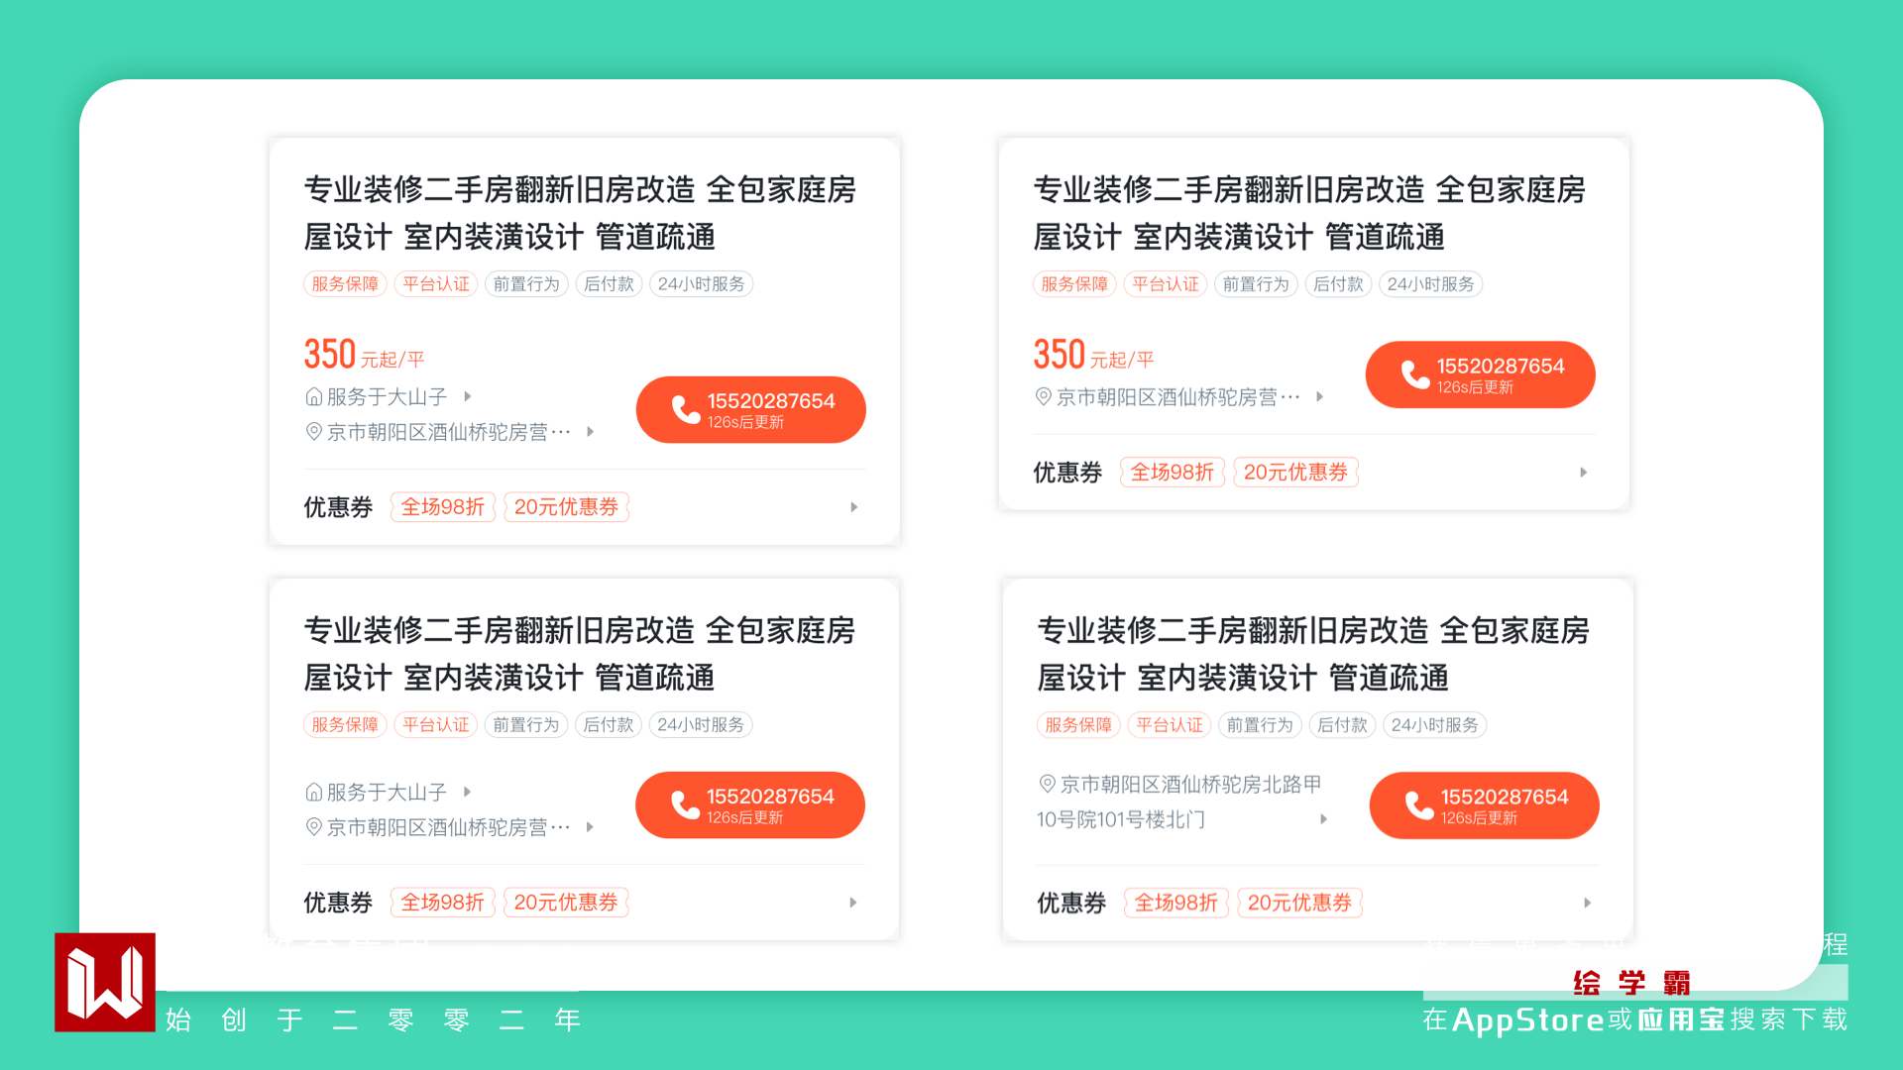Click location pin icon in top-right card
This screenshot has width=1903, height=1070.
[x=1043, y=396]
